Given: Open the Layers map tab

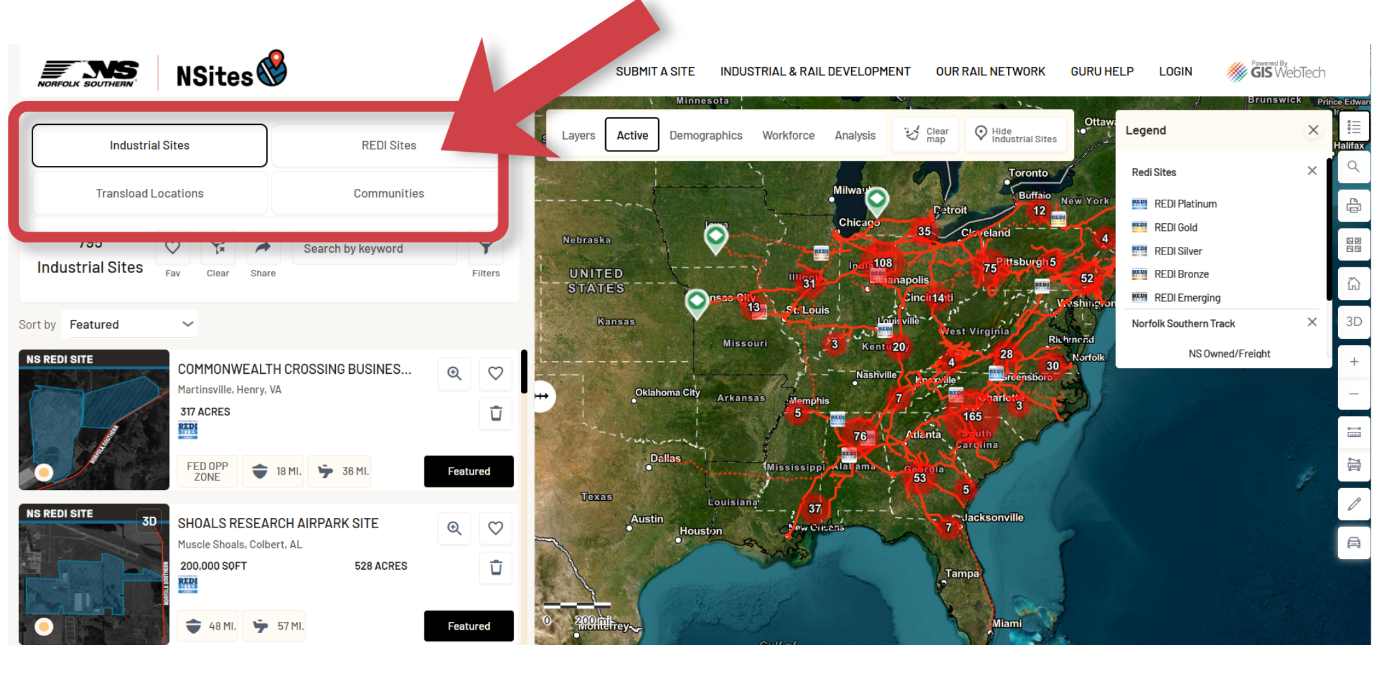Looking at the screenshot, I should coord(578,135).
